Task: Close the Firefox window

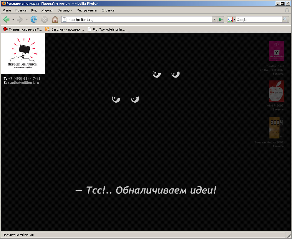Action: coord(288,3)
